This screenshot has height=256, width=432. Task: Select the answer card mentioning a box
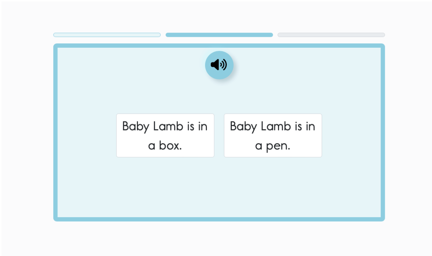click(x=165, y=135)
